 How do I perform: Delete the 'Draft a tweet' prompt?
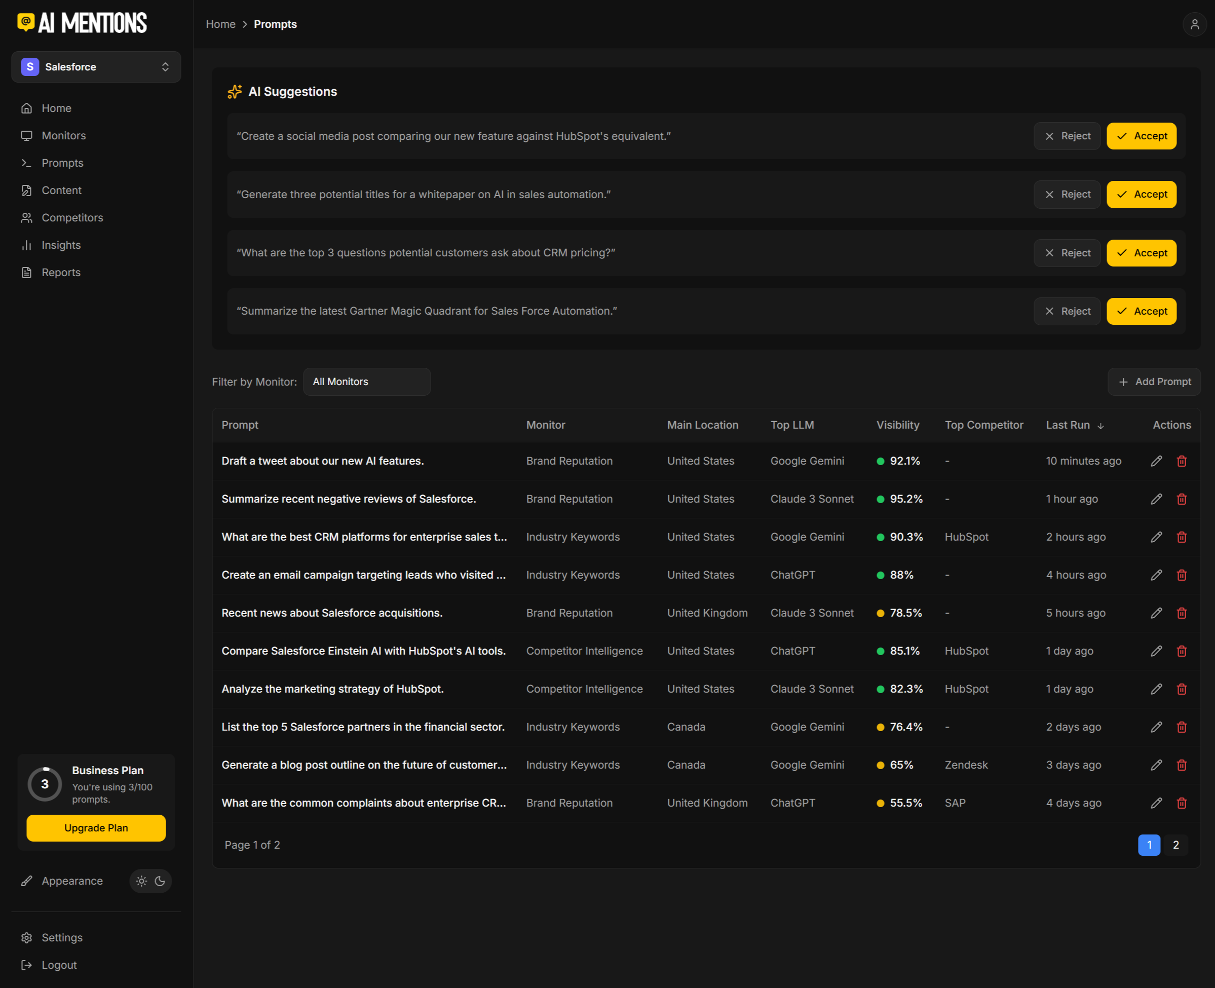pyautogui.click(x=1182, y=461)
